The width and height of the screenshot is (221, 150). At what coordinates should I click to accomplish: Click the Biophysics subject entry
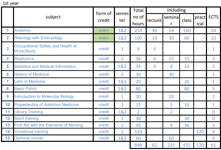click(x=24, y=59)
